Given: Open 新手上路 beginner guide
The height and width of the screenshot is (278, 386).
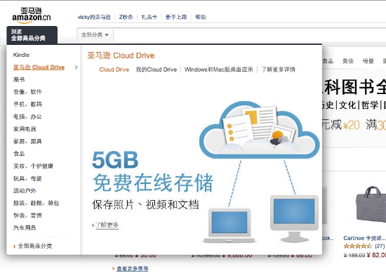Looking at the screenshot, I should click(176, 17).
